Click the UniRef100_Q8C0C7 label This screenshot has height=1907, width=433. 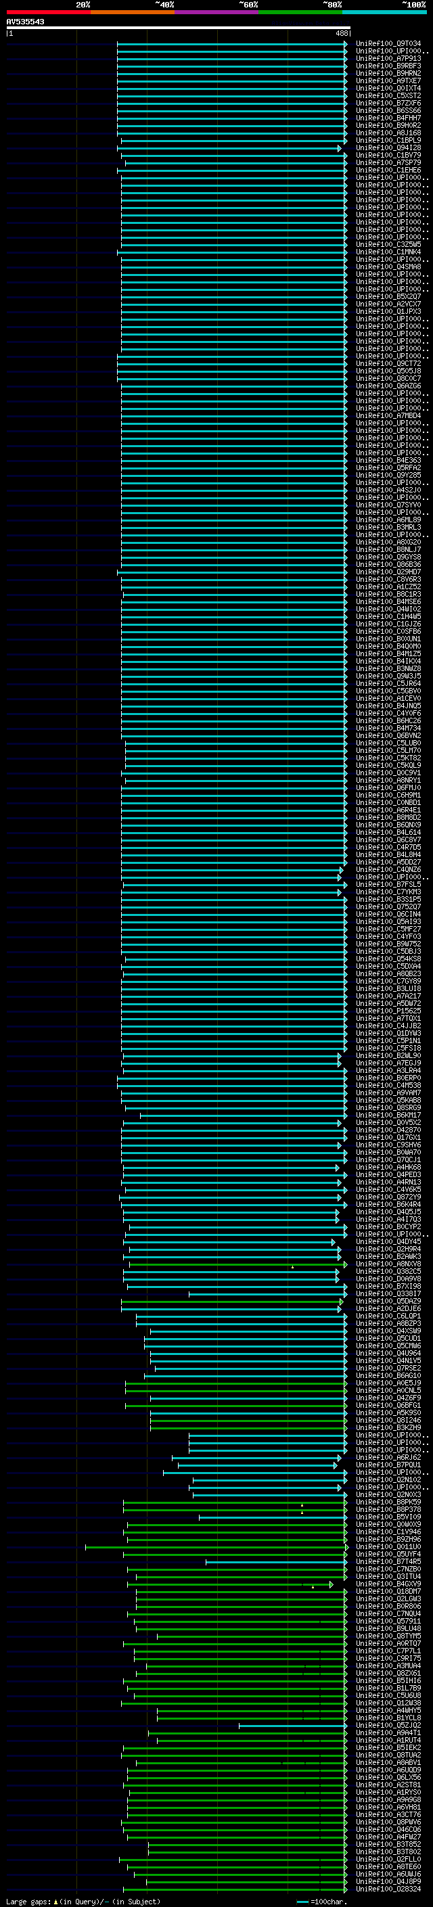[388, 378]
